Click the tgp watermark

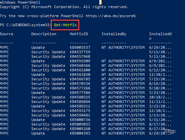pos(170,131)
